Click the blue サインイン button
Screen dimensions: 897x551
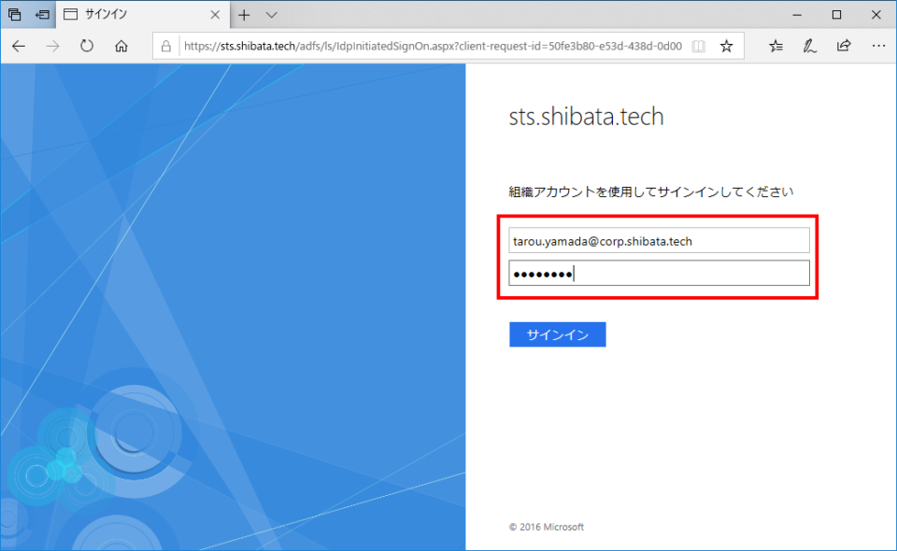tap(558, 334)
